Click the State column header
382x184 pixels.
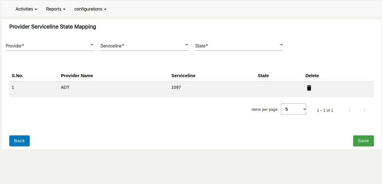[263, 76]
